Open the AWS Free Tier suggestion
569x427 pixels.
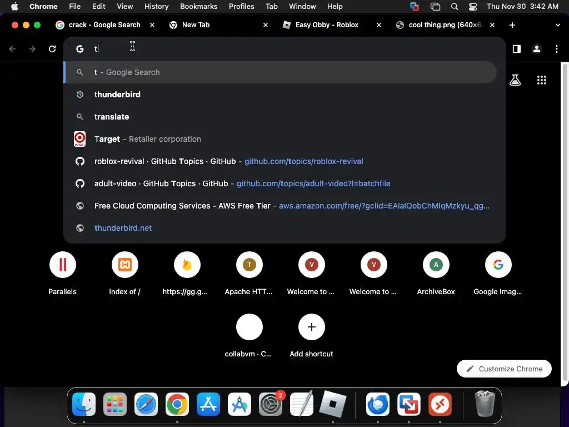(280, 206)
